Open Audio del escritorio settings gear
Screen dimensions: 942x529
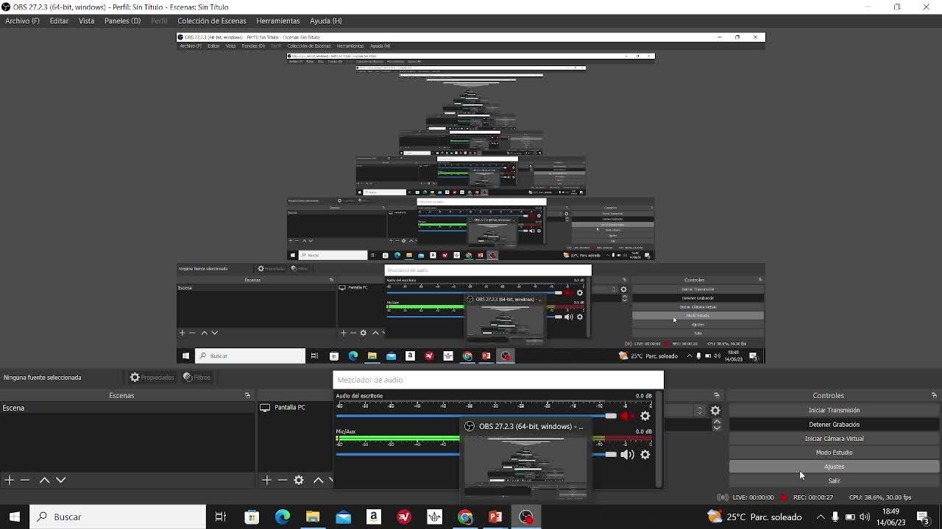pos(645,416)
